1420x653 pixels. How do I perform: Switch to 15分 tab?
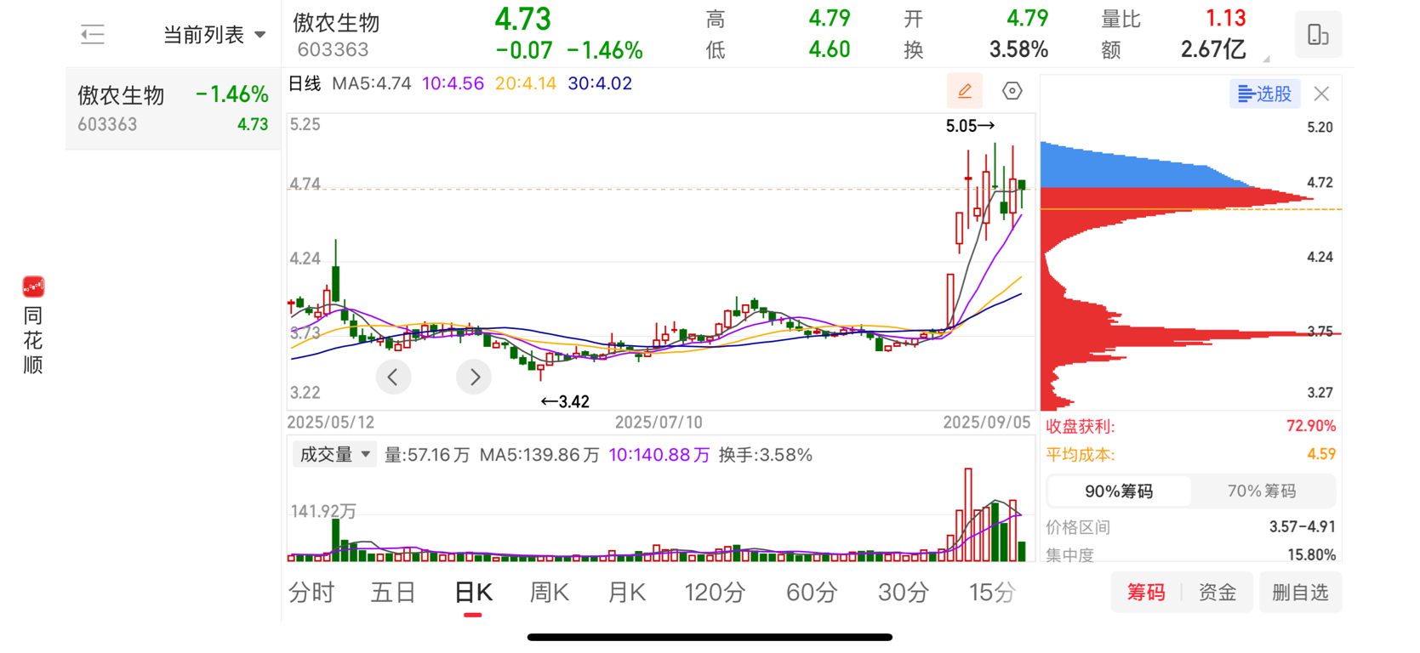992,593
